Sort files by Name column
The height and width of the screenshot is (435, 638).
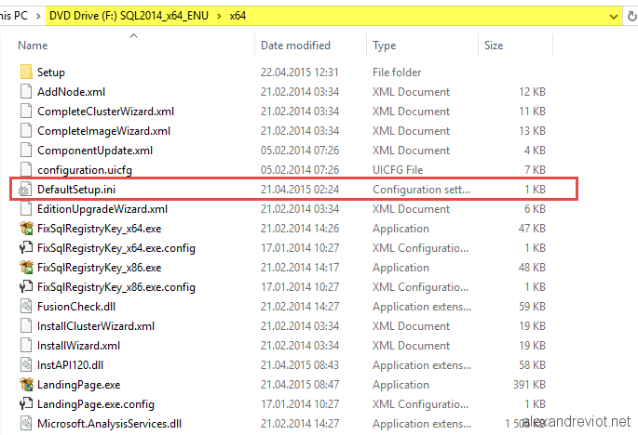coord(33,46)
